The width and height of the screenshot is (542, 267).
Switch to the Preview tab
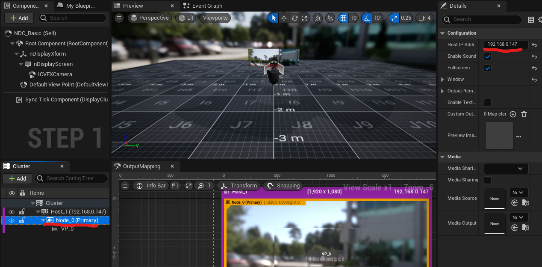(133, 6)
